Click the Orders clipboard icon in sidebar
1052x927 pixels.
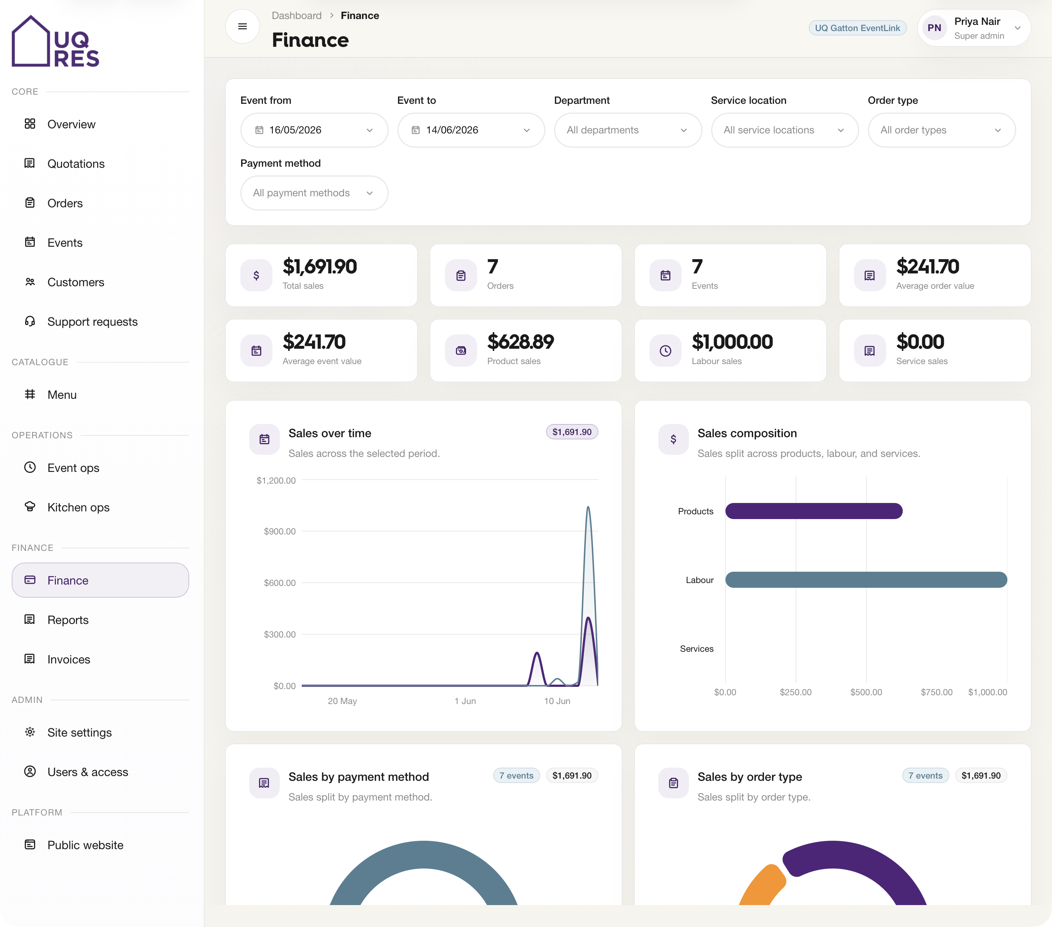coord(30,203)
